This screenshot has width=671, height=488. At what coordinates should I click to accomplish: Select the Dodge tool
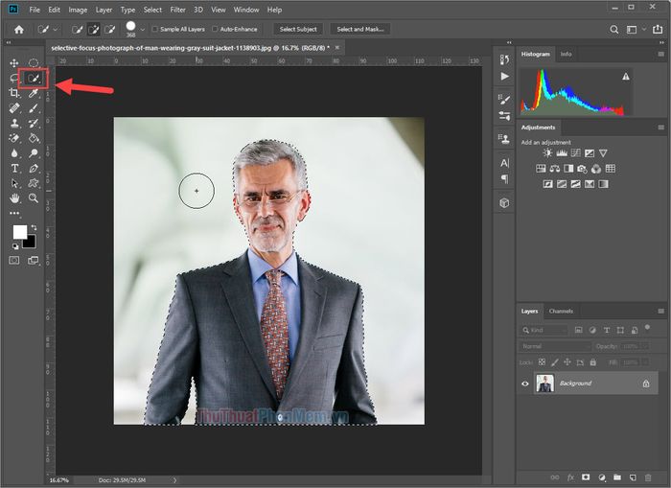(34, 153)
